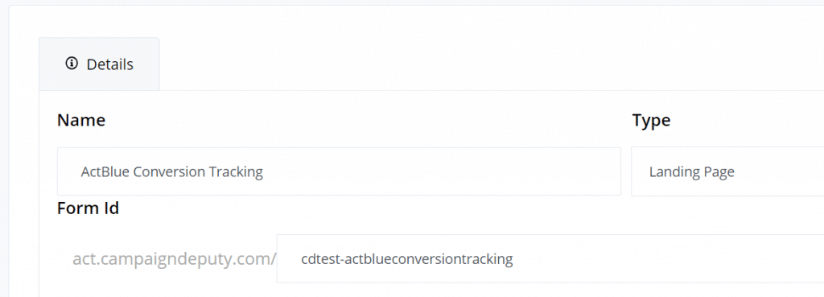This screenshot has width=824, height=297.
Task: Click the word Page in Type selector
Action: tap(719, 172)
